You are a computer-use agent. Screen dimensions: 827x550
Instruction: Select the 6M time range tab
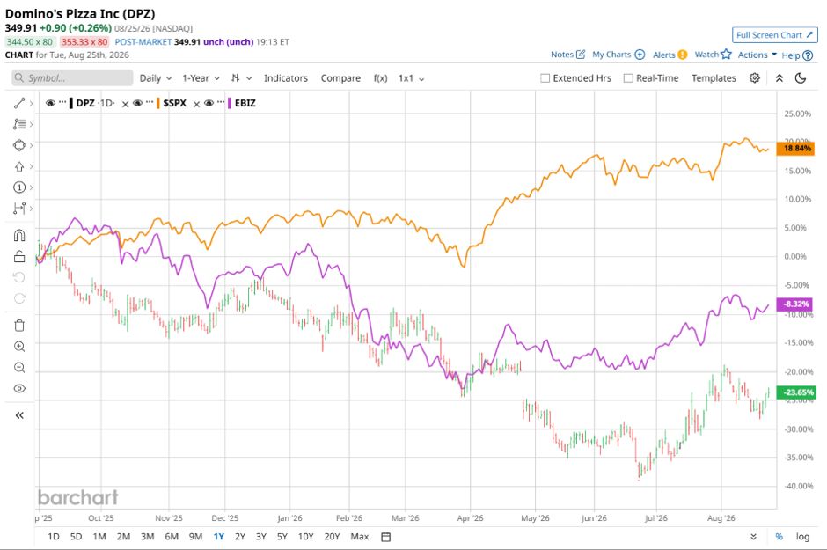click(x=172, y=537)
